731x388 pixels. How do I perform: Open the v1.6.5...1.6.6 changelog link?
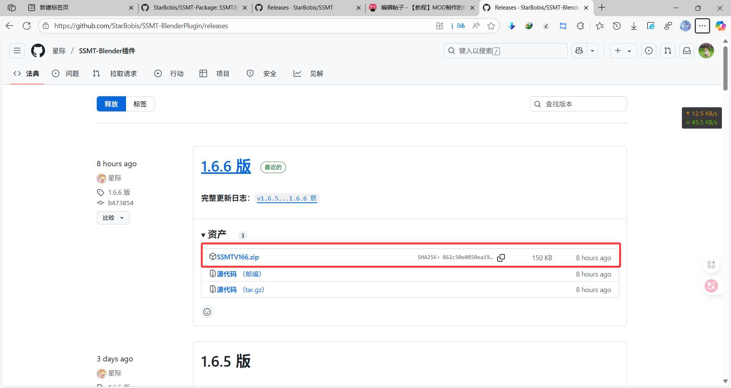287,198
